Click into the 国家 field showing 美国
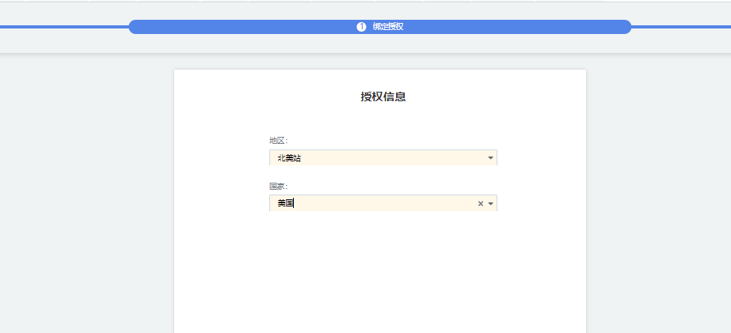The width and height of the screenshot is (731, 333). click(286, 203)
